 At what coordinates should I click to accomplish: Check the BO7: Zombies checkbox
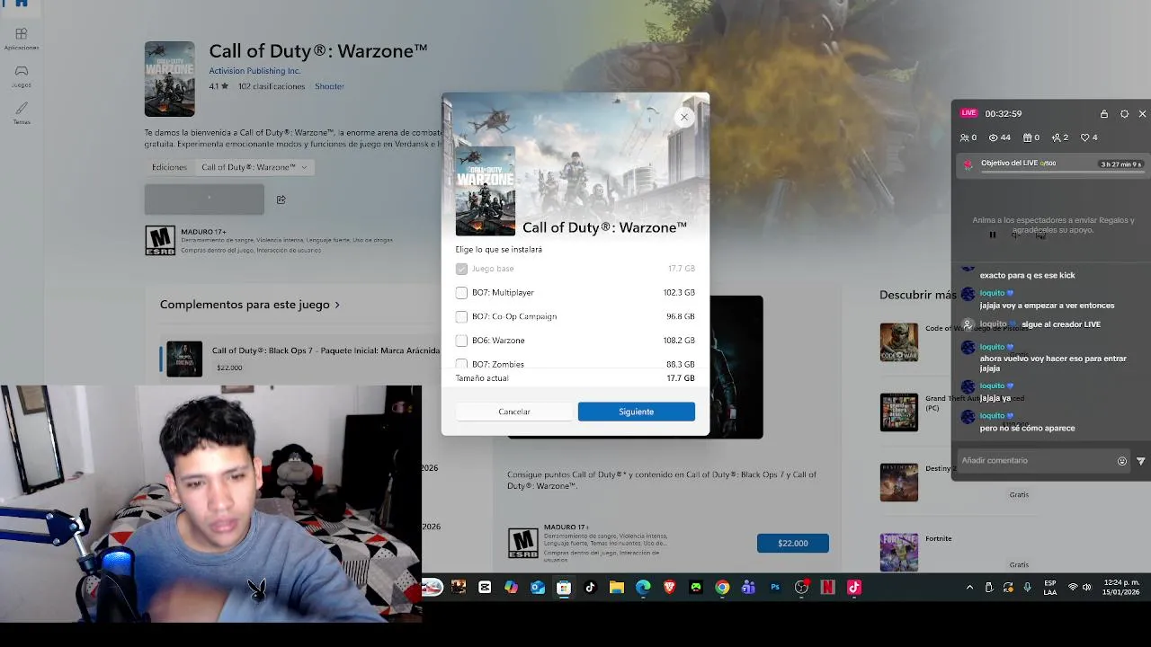tap(461, 364)
